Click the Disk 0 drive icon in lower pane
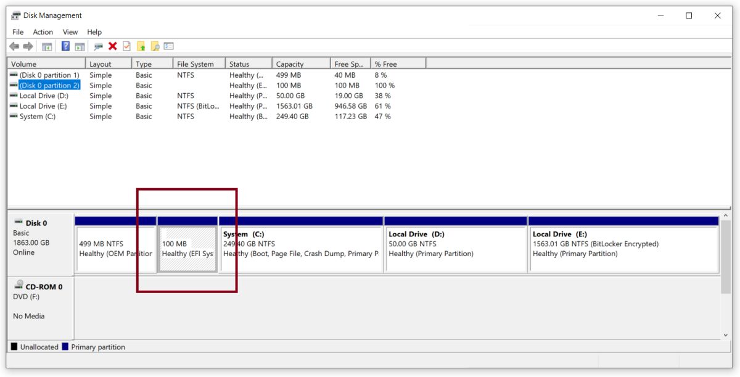The height and width of the screenshot is (377, 740). tap(18, 223)
